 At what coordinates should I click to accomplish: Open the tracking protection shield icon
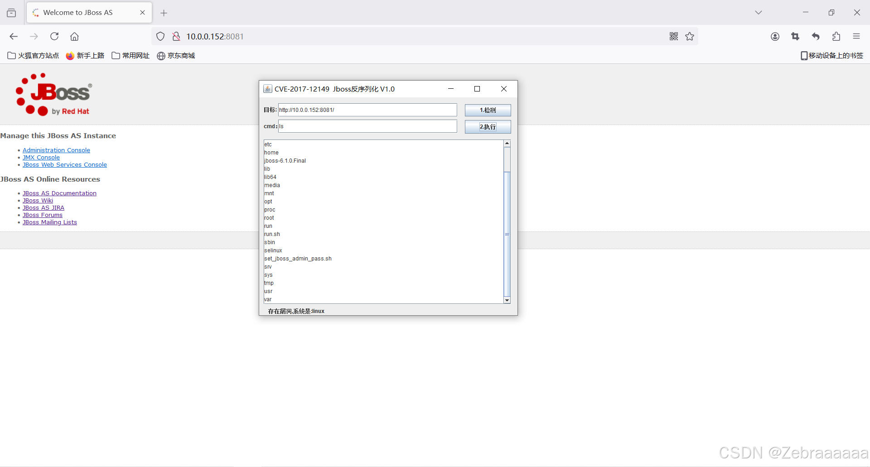[x=160, y=36]
